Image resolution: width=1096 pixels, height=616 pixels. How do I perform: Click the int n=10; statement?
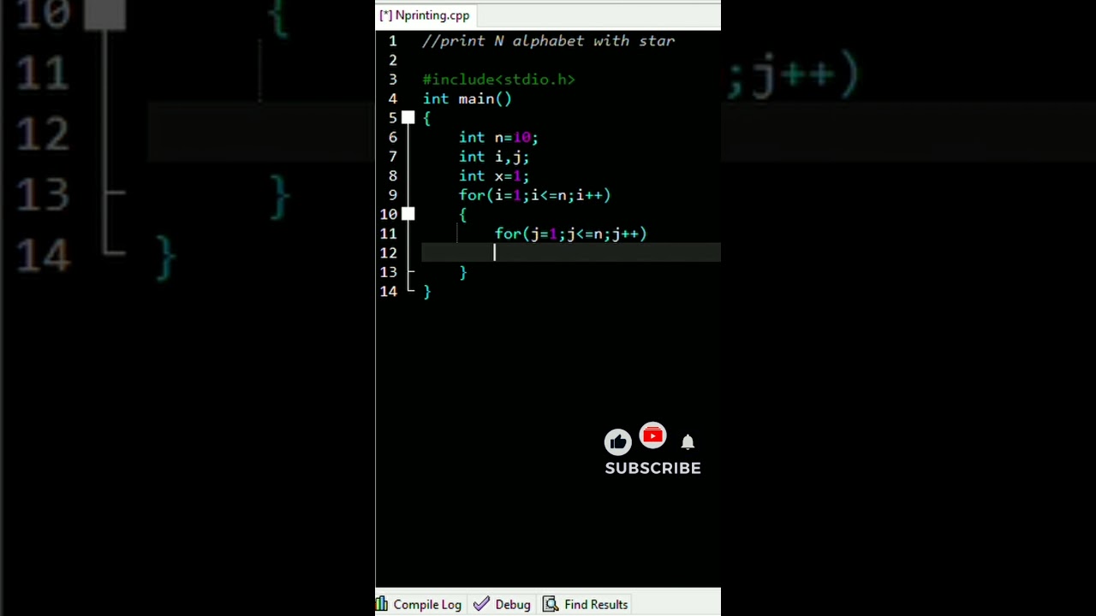498,138
